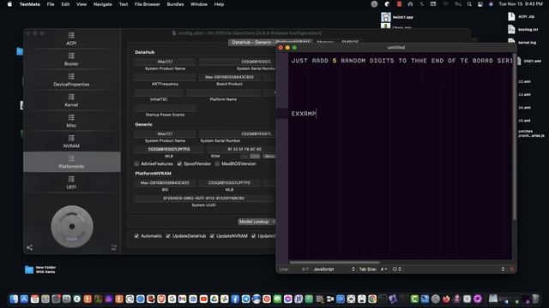Open the UEFI section in the sidebar

pos(71,182)
